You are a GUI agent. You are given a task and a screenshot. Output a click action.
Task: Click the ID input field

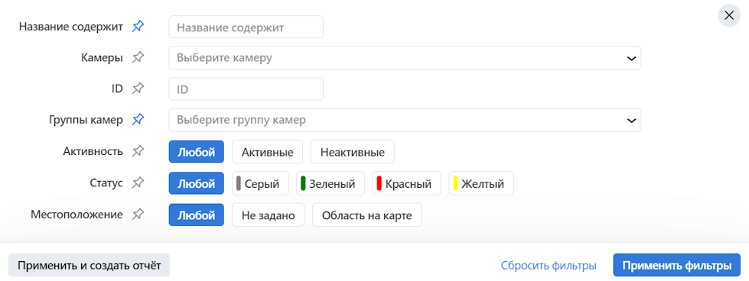tap(246, 89)
